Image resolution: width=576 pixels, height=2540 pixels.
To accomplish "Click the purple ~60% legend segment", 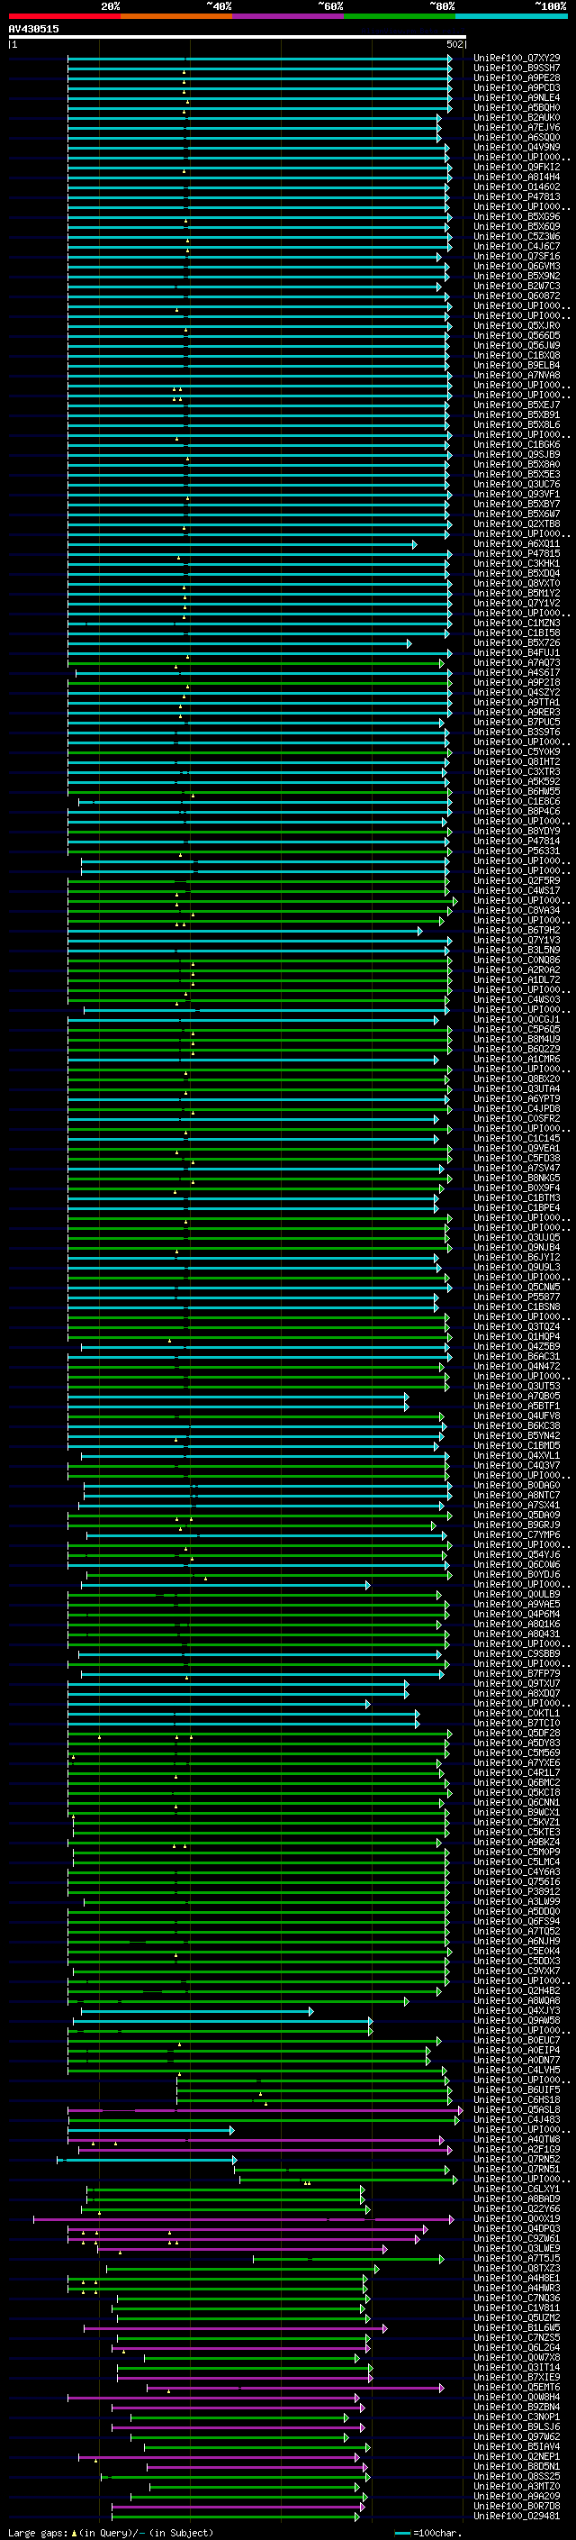I will coord(289,16).
